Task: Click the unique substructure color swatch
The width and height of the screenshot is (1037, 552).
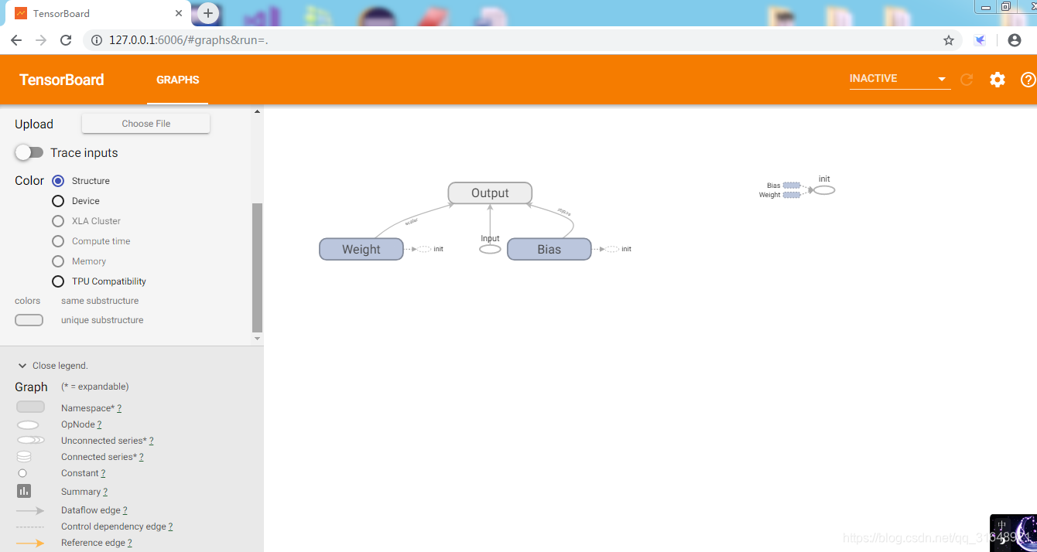Action: point(29,320)
